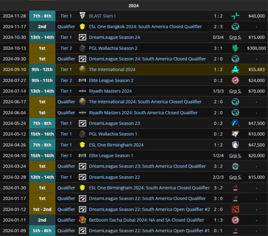
Task: Open the DreamLeague Season 22 Open Qualifier #1 link
Action: (149, 231)
